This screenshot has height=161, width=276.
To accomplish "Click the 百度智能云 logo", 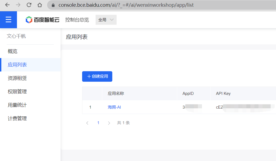I will (x=43, y=20).
